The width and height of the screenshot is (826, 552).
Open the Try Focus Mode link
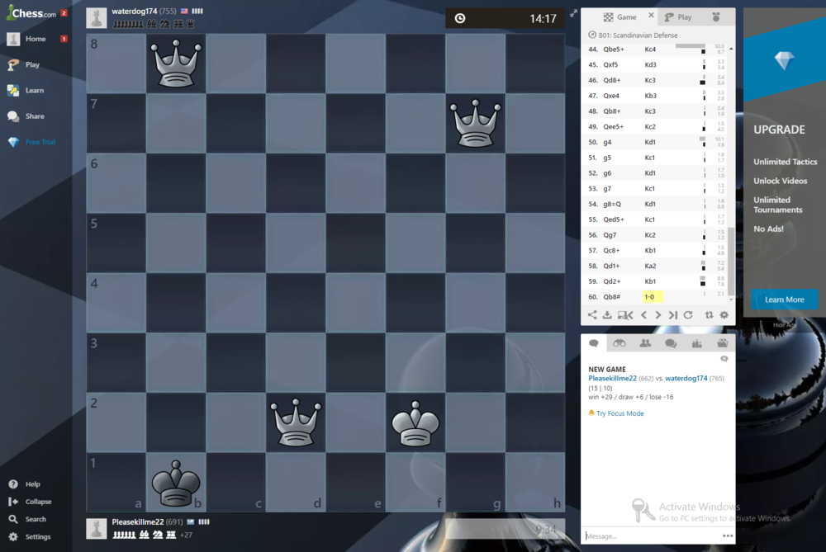(619, 413)
